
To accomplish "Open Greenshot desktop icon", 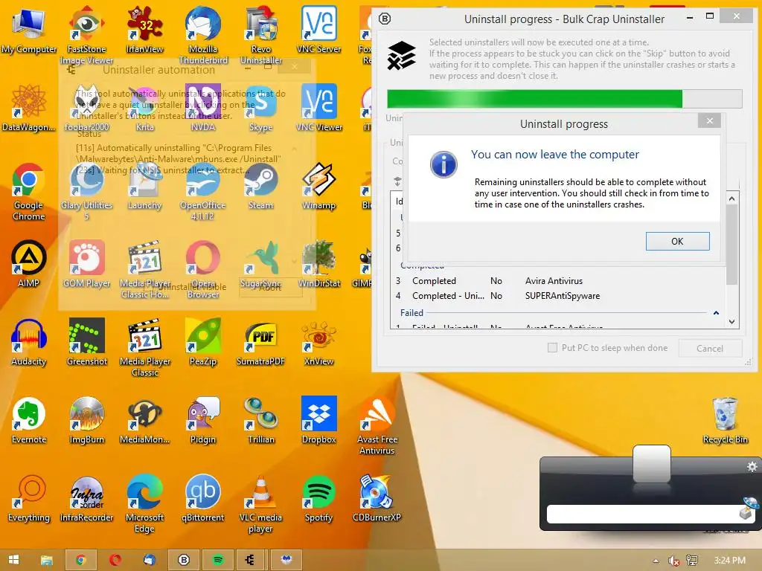I will click(86, 342).
